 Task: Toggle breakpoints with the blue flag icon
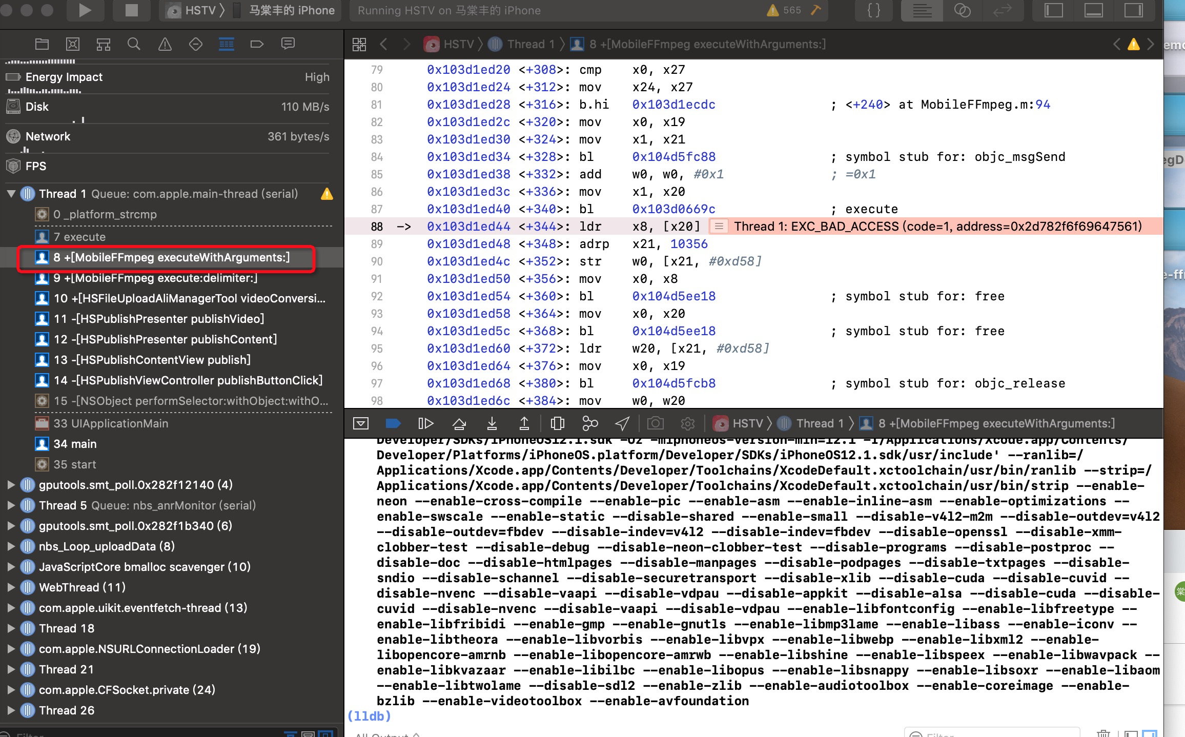(393, 423)
